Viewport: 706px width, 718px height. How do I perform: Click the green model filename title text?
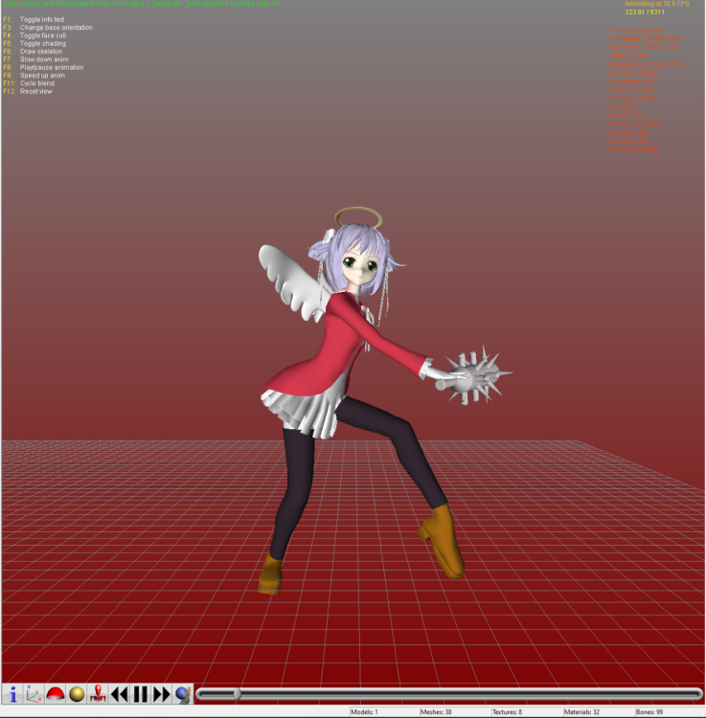(142, 4)
